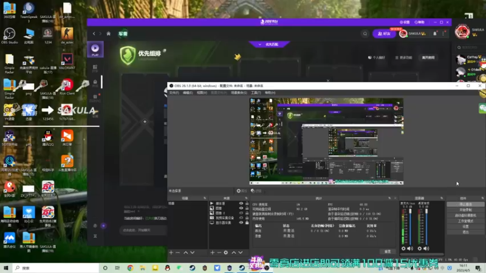Open the VALORANT desktop shortcut
Screen dimensions: 486x273
[67, 61]
